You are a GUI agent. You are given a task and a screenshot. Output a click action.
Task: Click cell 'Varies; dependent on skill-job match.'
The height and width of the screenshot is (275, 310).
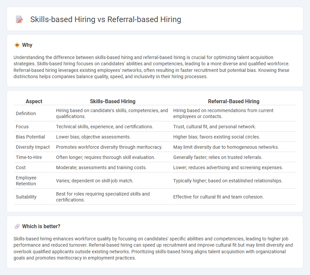113,181
